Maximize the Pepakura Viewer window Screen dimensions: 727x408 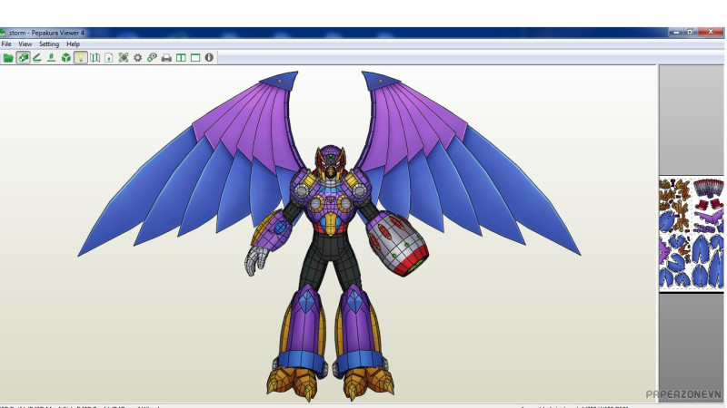click(x=690, y=33)
